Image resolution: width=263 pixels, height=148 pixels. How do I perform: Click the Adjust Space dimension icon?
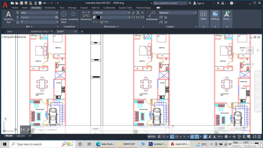click(x=138, y=12)
